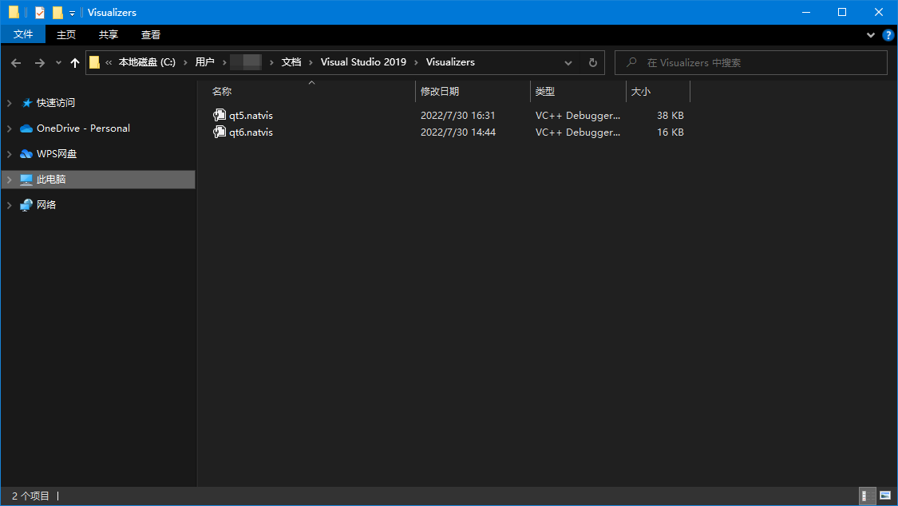
Task: Click the 38 KB size cell
Action: point(670,116)
